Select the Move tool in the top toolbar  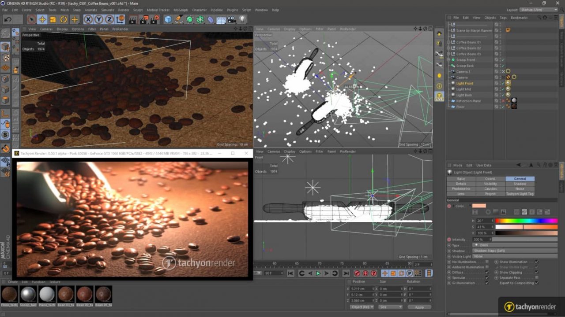click(x=42, y=19)
